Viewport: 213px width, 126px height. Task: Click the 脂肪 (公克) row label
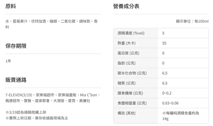click(x=126, y=63)
